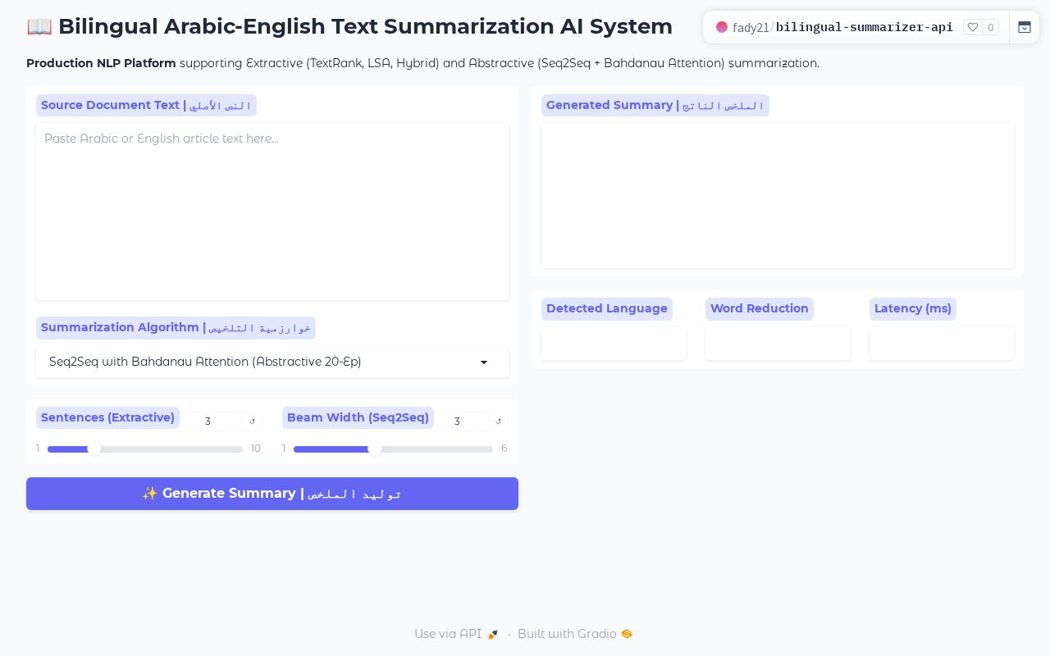The width and height of the screenshot is (1050, 656).
Task: Click the Sentences (Extractive) number field
Action: pyautogui.click(x=213, y=421)
